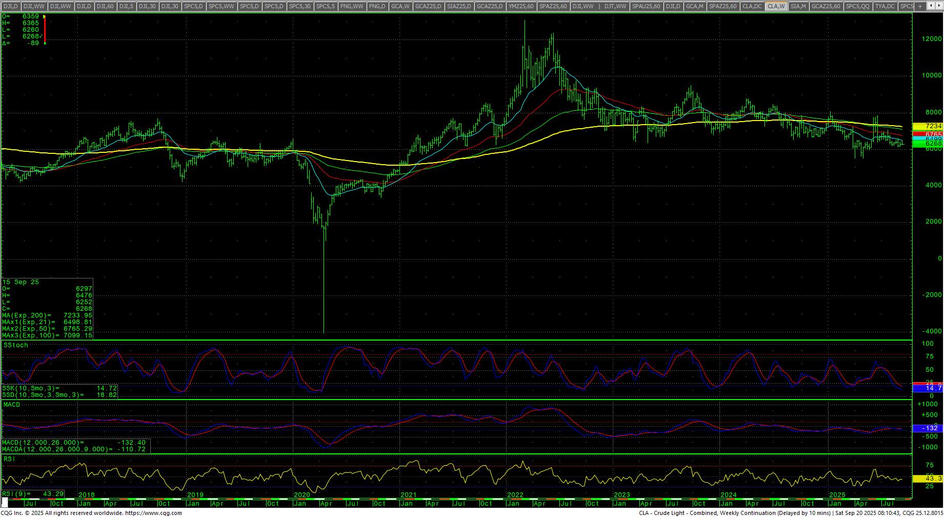
Task: Click the MACD study label
Action: [12, 405]
